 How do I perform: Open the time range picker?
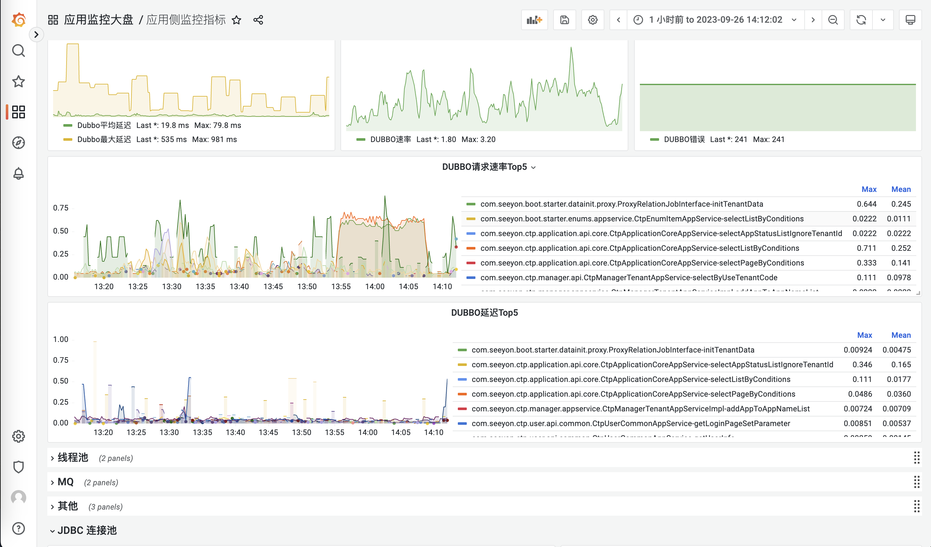click(x=716, y=20)
